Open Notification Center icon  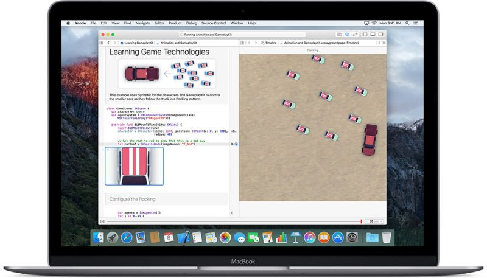(416, 23)
